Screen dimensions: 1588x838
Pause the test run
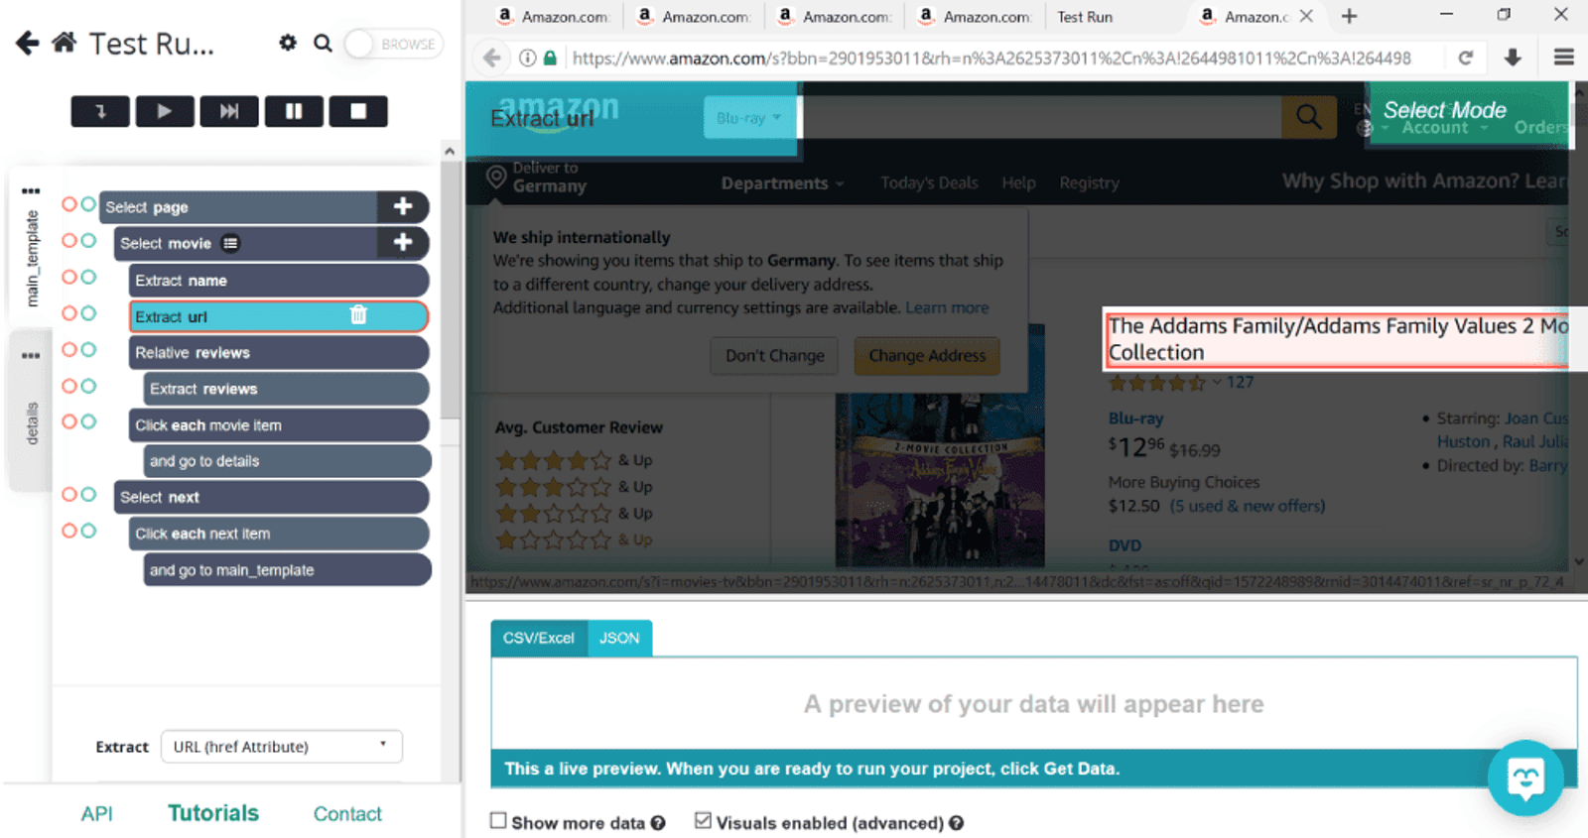tap(294, 111)
